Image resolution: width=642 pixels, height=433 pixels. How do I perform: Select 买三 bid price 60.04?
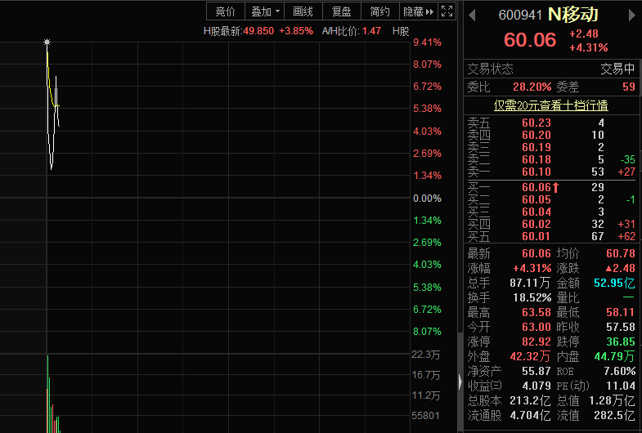point(536,212)
